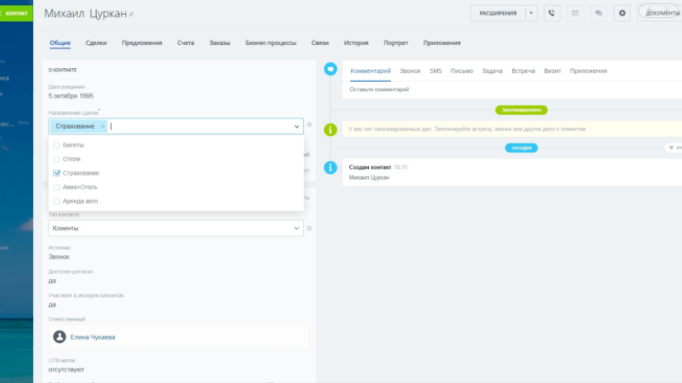Open the Тип контакта Клиенты dropdown

[176, 228]
